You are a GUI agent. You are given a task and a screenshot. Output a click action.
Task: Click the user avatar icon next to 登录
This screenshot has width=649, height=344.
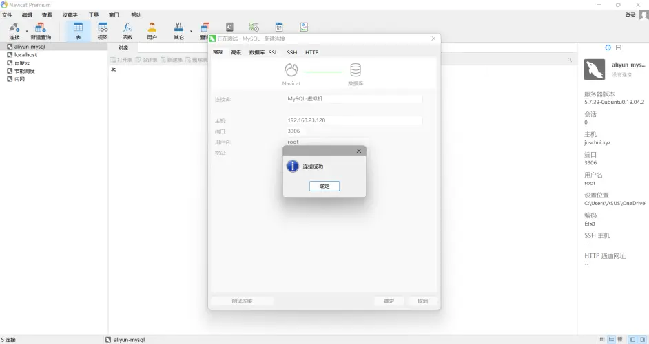click(x=643, y=15)
